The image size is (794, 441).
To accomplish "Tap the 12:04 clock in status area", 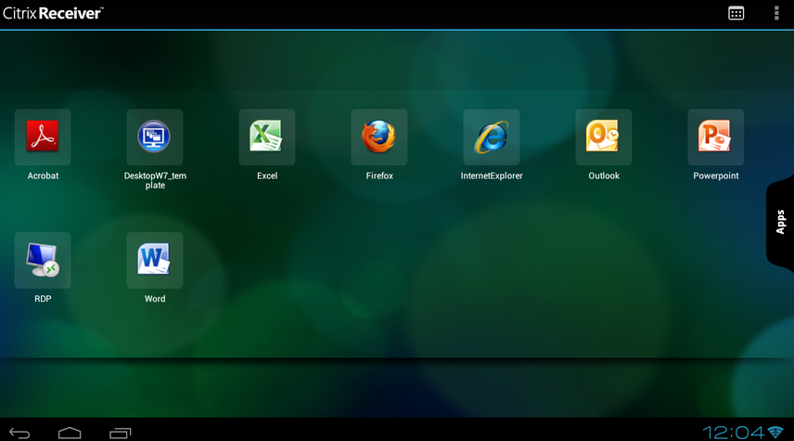I will pos(733,433).
